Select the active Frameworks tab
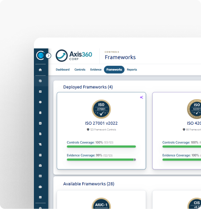The width and height of the screenshot is (201, 209). click(x=114, y=69)
